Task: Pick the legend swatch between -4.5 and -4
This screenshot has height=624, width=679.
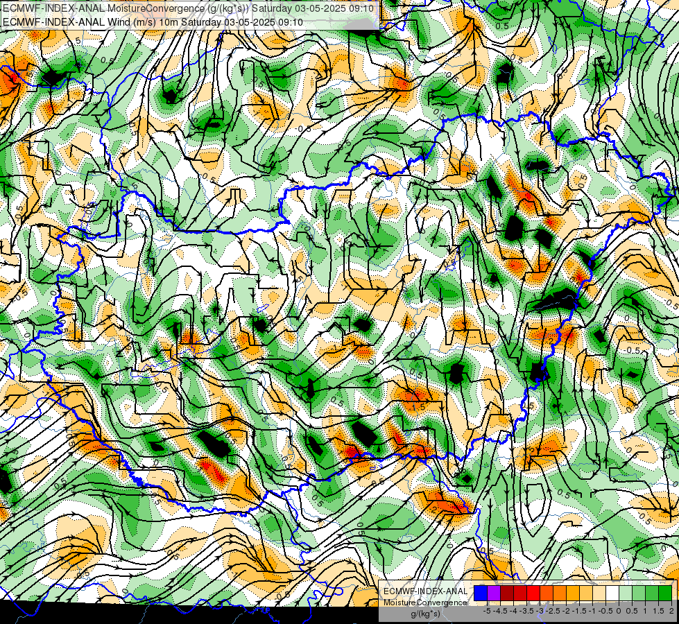Action: [x=507, y=593]
